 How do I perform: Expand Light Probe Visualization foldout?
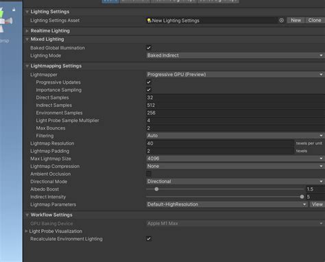pos(26,231)
